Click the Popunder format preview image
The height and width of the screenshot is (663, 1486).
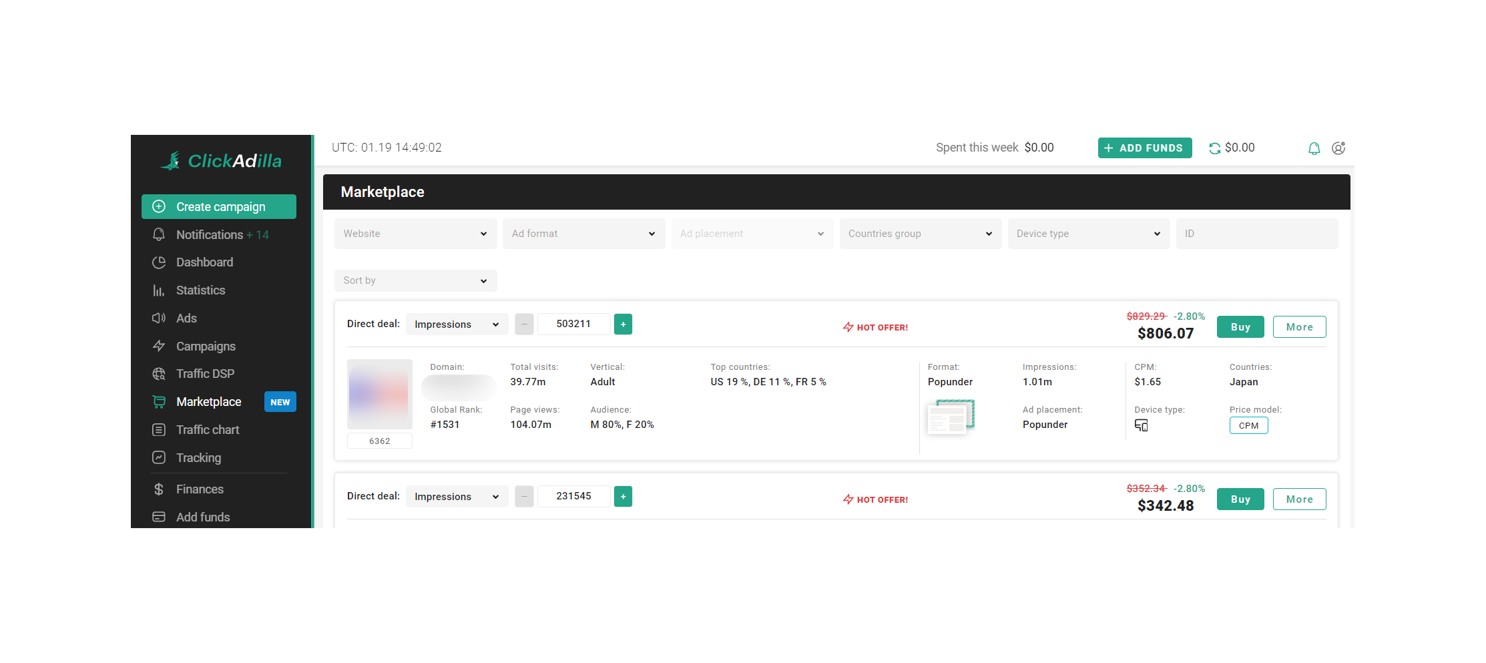[951, 417]
